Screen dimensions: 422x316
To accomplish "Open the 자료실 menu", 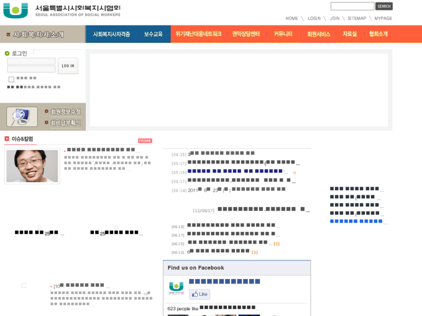I will coord(349,34).
